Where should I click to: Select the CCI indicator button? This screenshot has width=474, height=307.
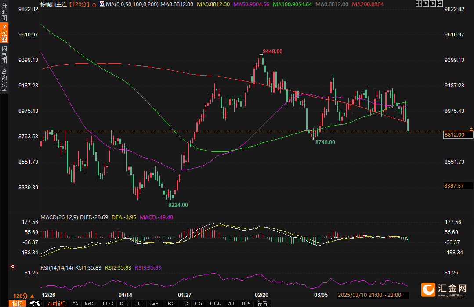coord(124,303)
